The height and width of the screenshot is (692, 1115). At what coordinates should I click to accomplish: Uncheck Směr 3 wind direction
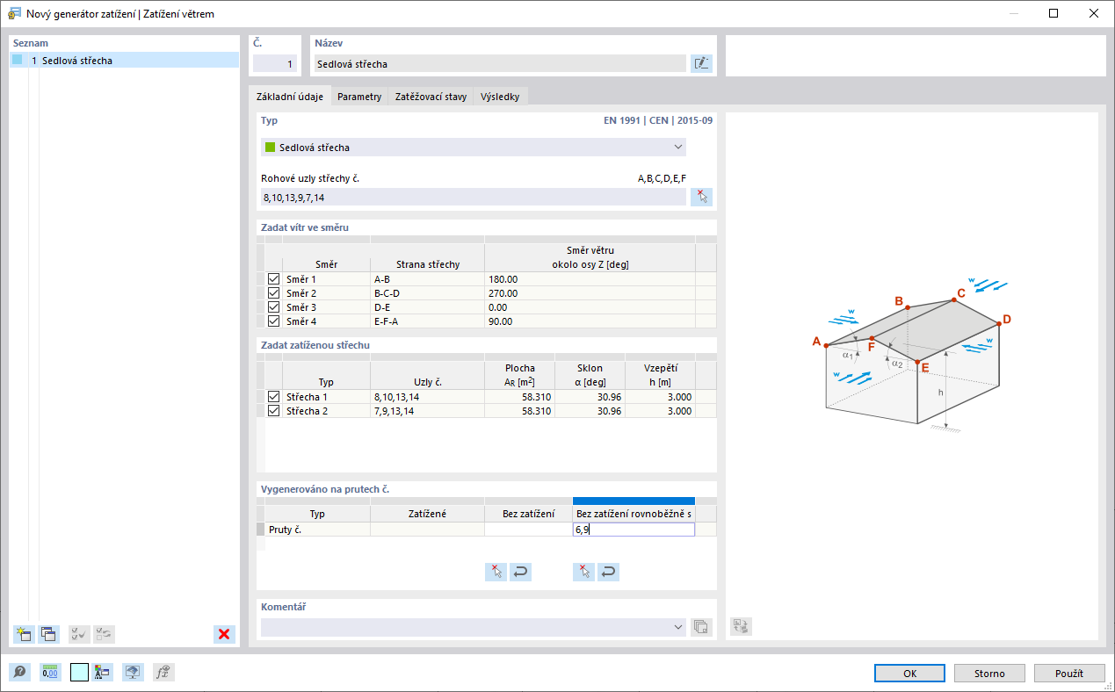273,307
